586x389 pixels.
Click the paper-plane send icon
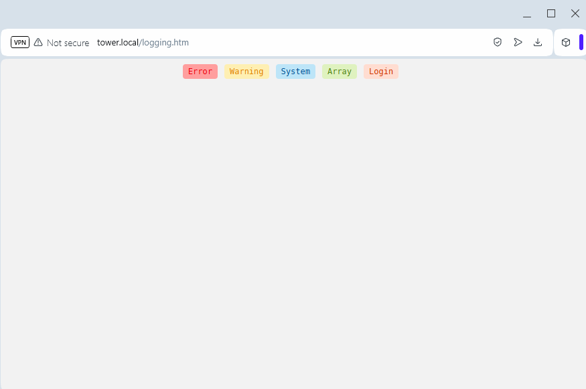(x=518, y=42)
